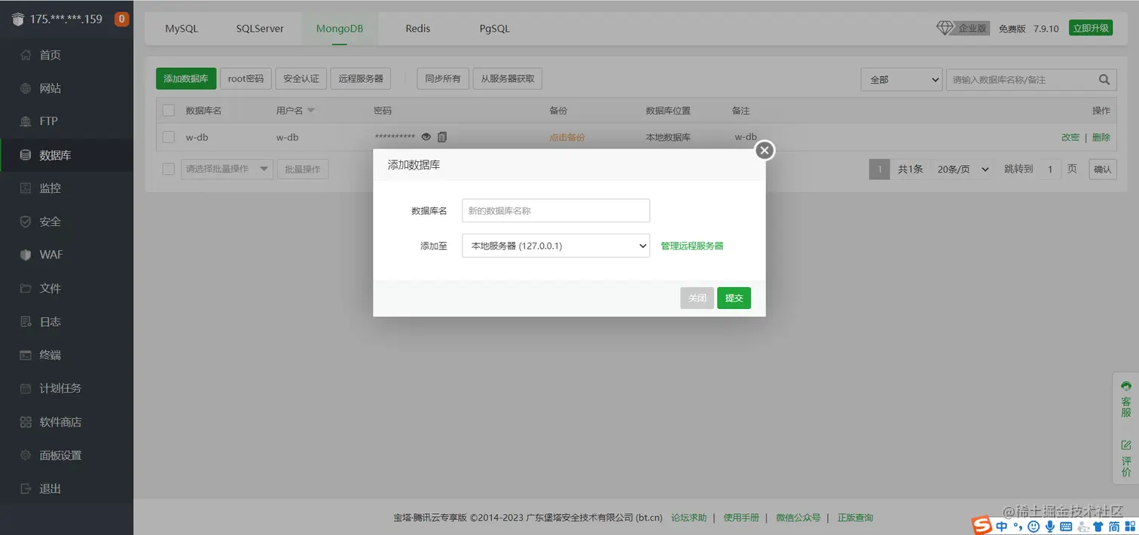This screenshot has width=1139, height=535.
Task: Click the 同步所有 button
Action: pyautogui.click(x=443, y=78)
